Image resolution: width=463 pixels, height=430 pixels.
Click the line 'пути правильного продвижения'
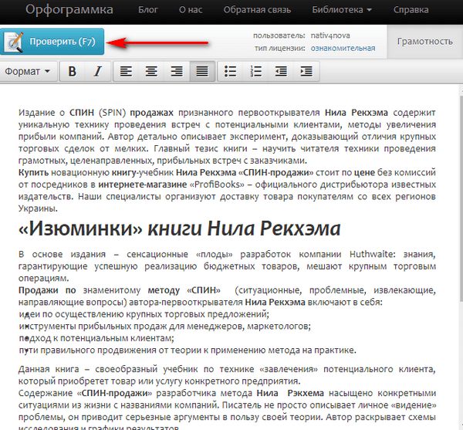click(188, 350)
